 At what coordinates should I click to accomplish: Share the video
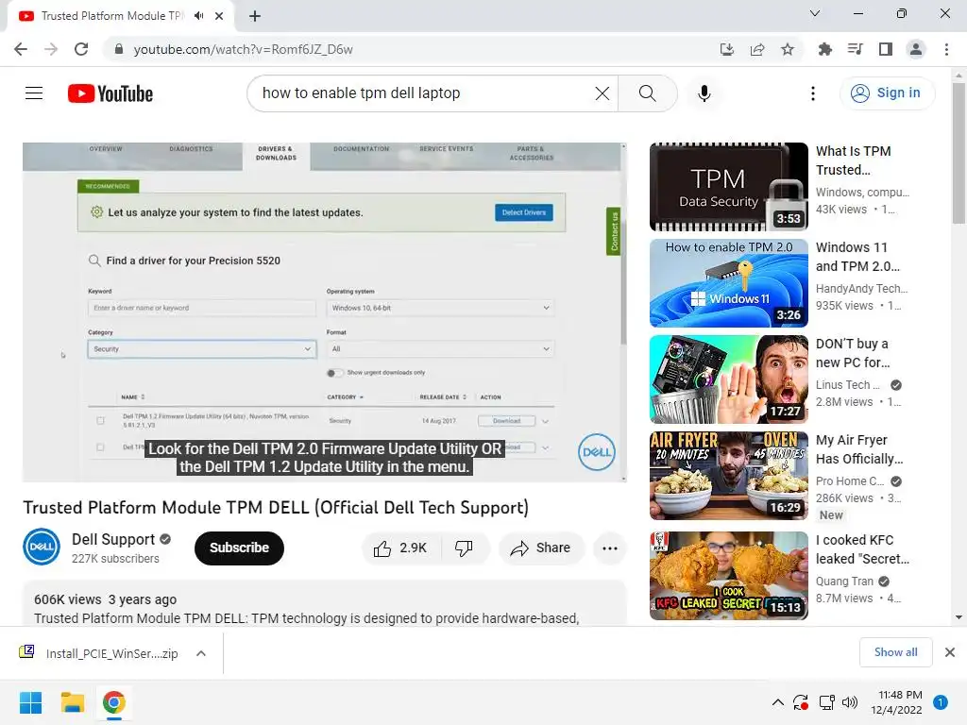tap(541, 548)
